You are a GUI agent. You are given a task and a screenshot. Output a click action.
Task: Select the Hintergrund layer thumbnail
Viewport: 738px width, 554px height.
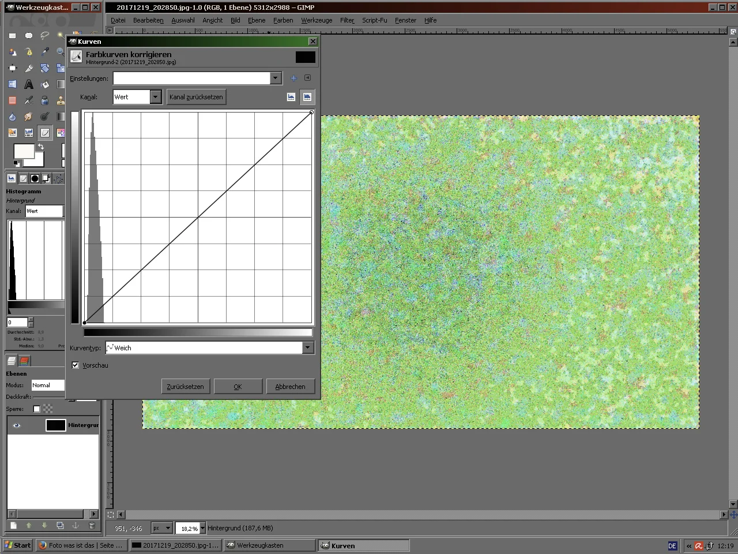click(x=55, y=425)
